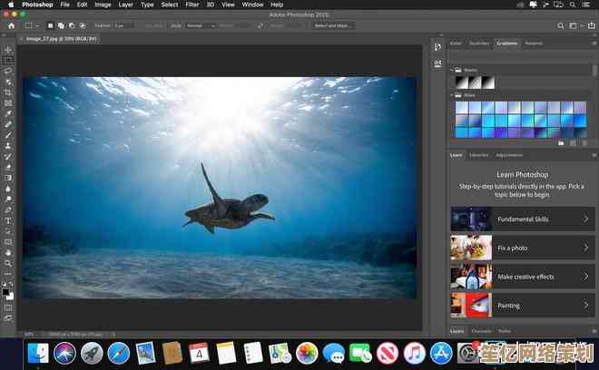Click the Select and Mask button
Image resolution: width=599 pixels, height=370 pixels.
click(x=333, y=25)
